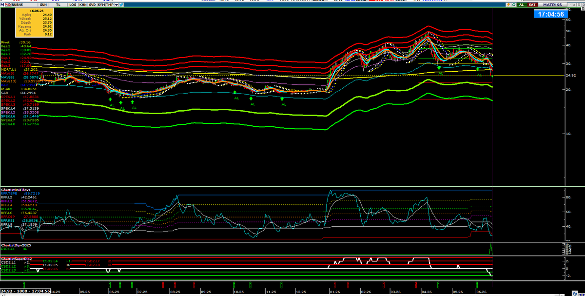Select the GUN period button
585x296 pixels.
pyautogui.click(x=43, y=4)
